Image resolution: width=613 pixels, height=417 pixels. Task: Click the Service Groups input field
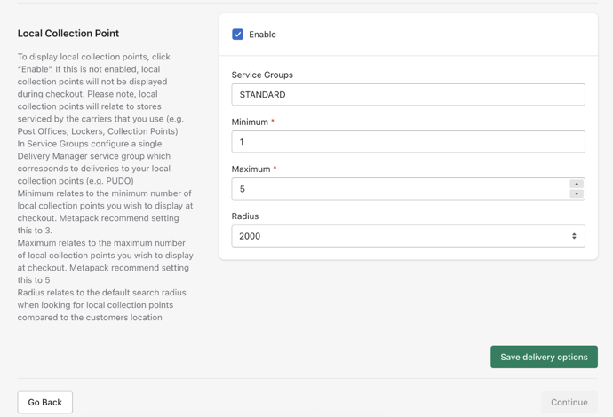(x=408, y=94)
